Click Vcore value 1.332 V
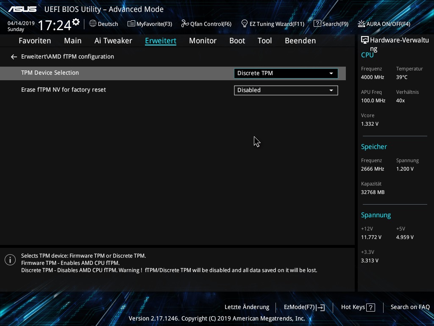The height and width of the screenshot is (326, 434). coord(370,124)
